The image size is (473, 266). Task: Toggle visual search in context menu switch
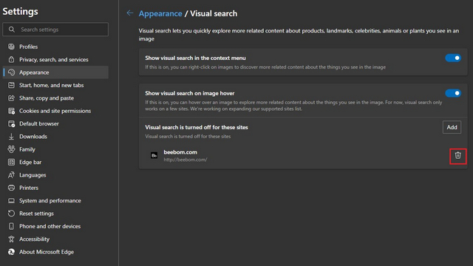453,58
